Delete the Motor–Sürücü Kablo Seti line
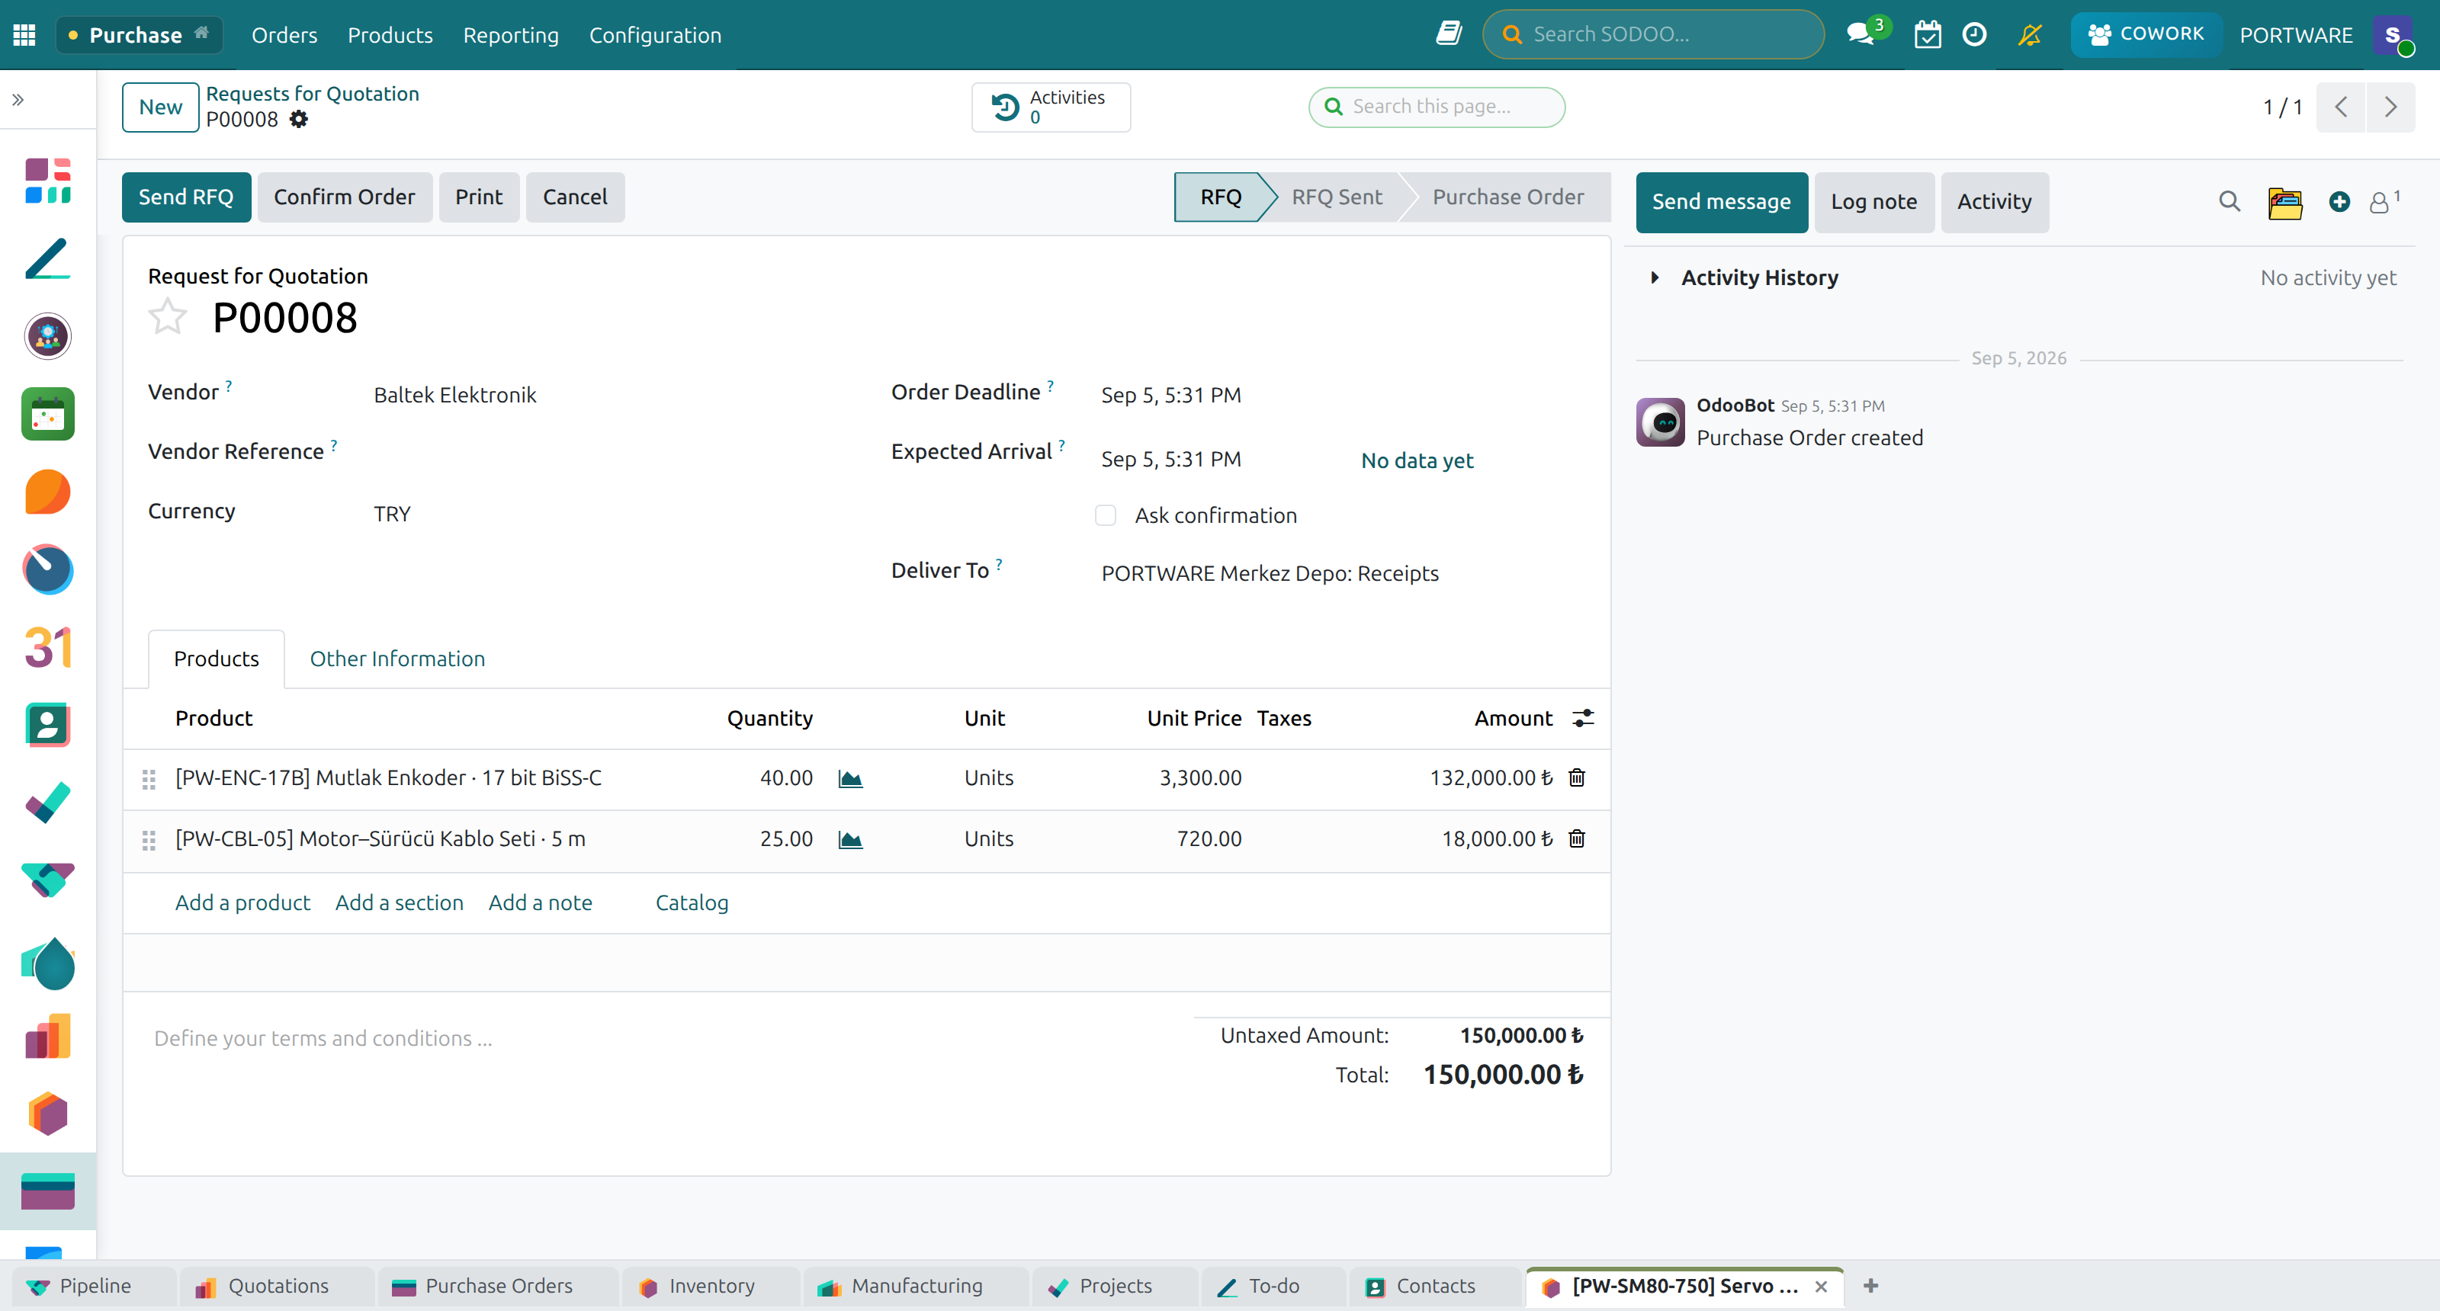Viewport: 2440px width, 1311px height. click(x=1576, y=838)
